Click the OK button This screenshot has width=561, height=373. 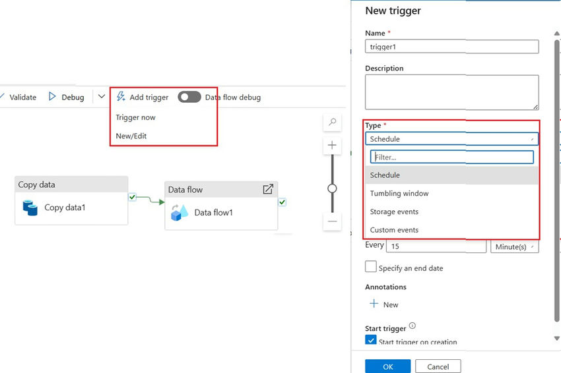[387, 366]
